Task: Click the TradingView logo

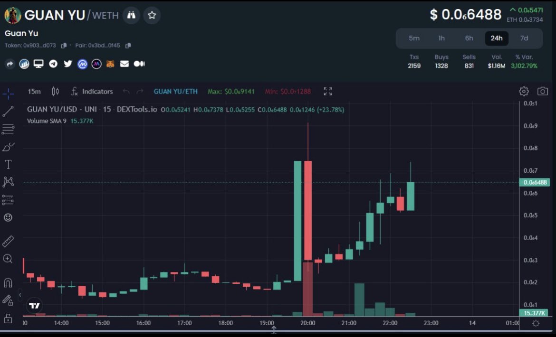Action: pyautogui.click(x=34, y=305)
